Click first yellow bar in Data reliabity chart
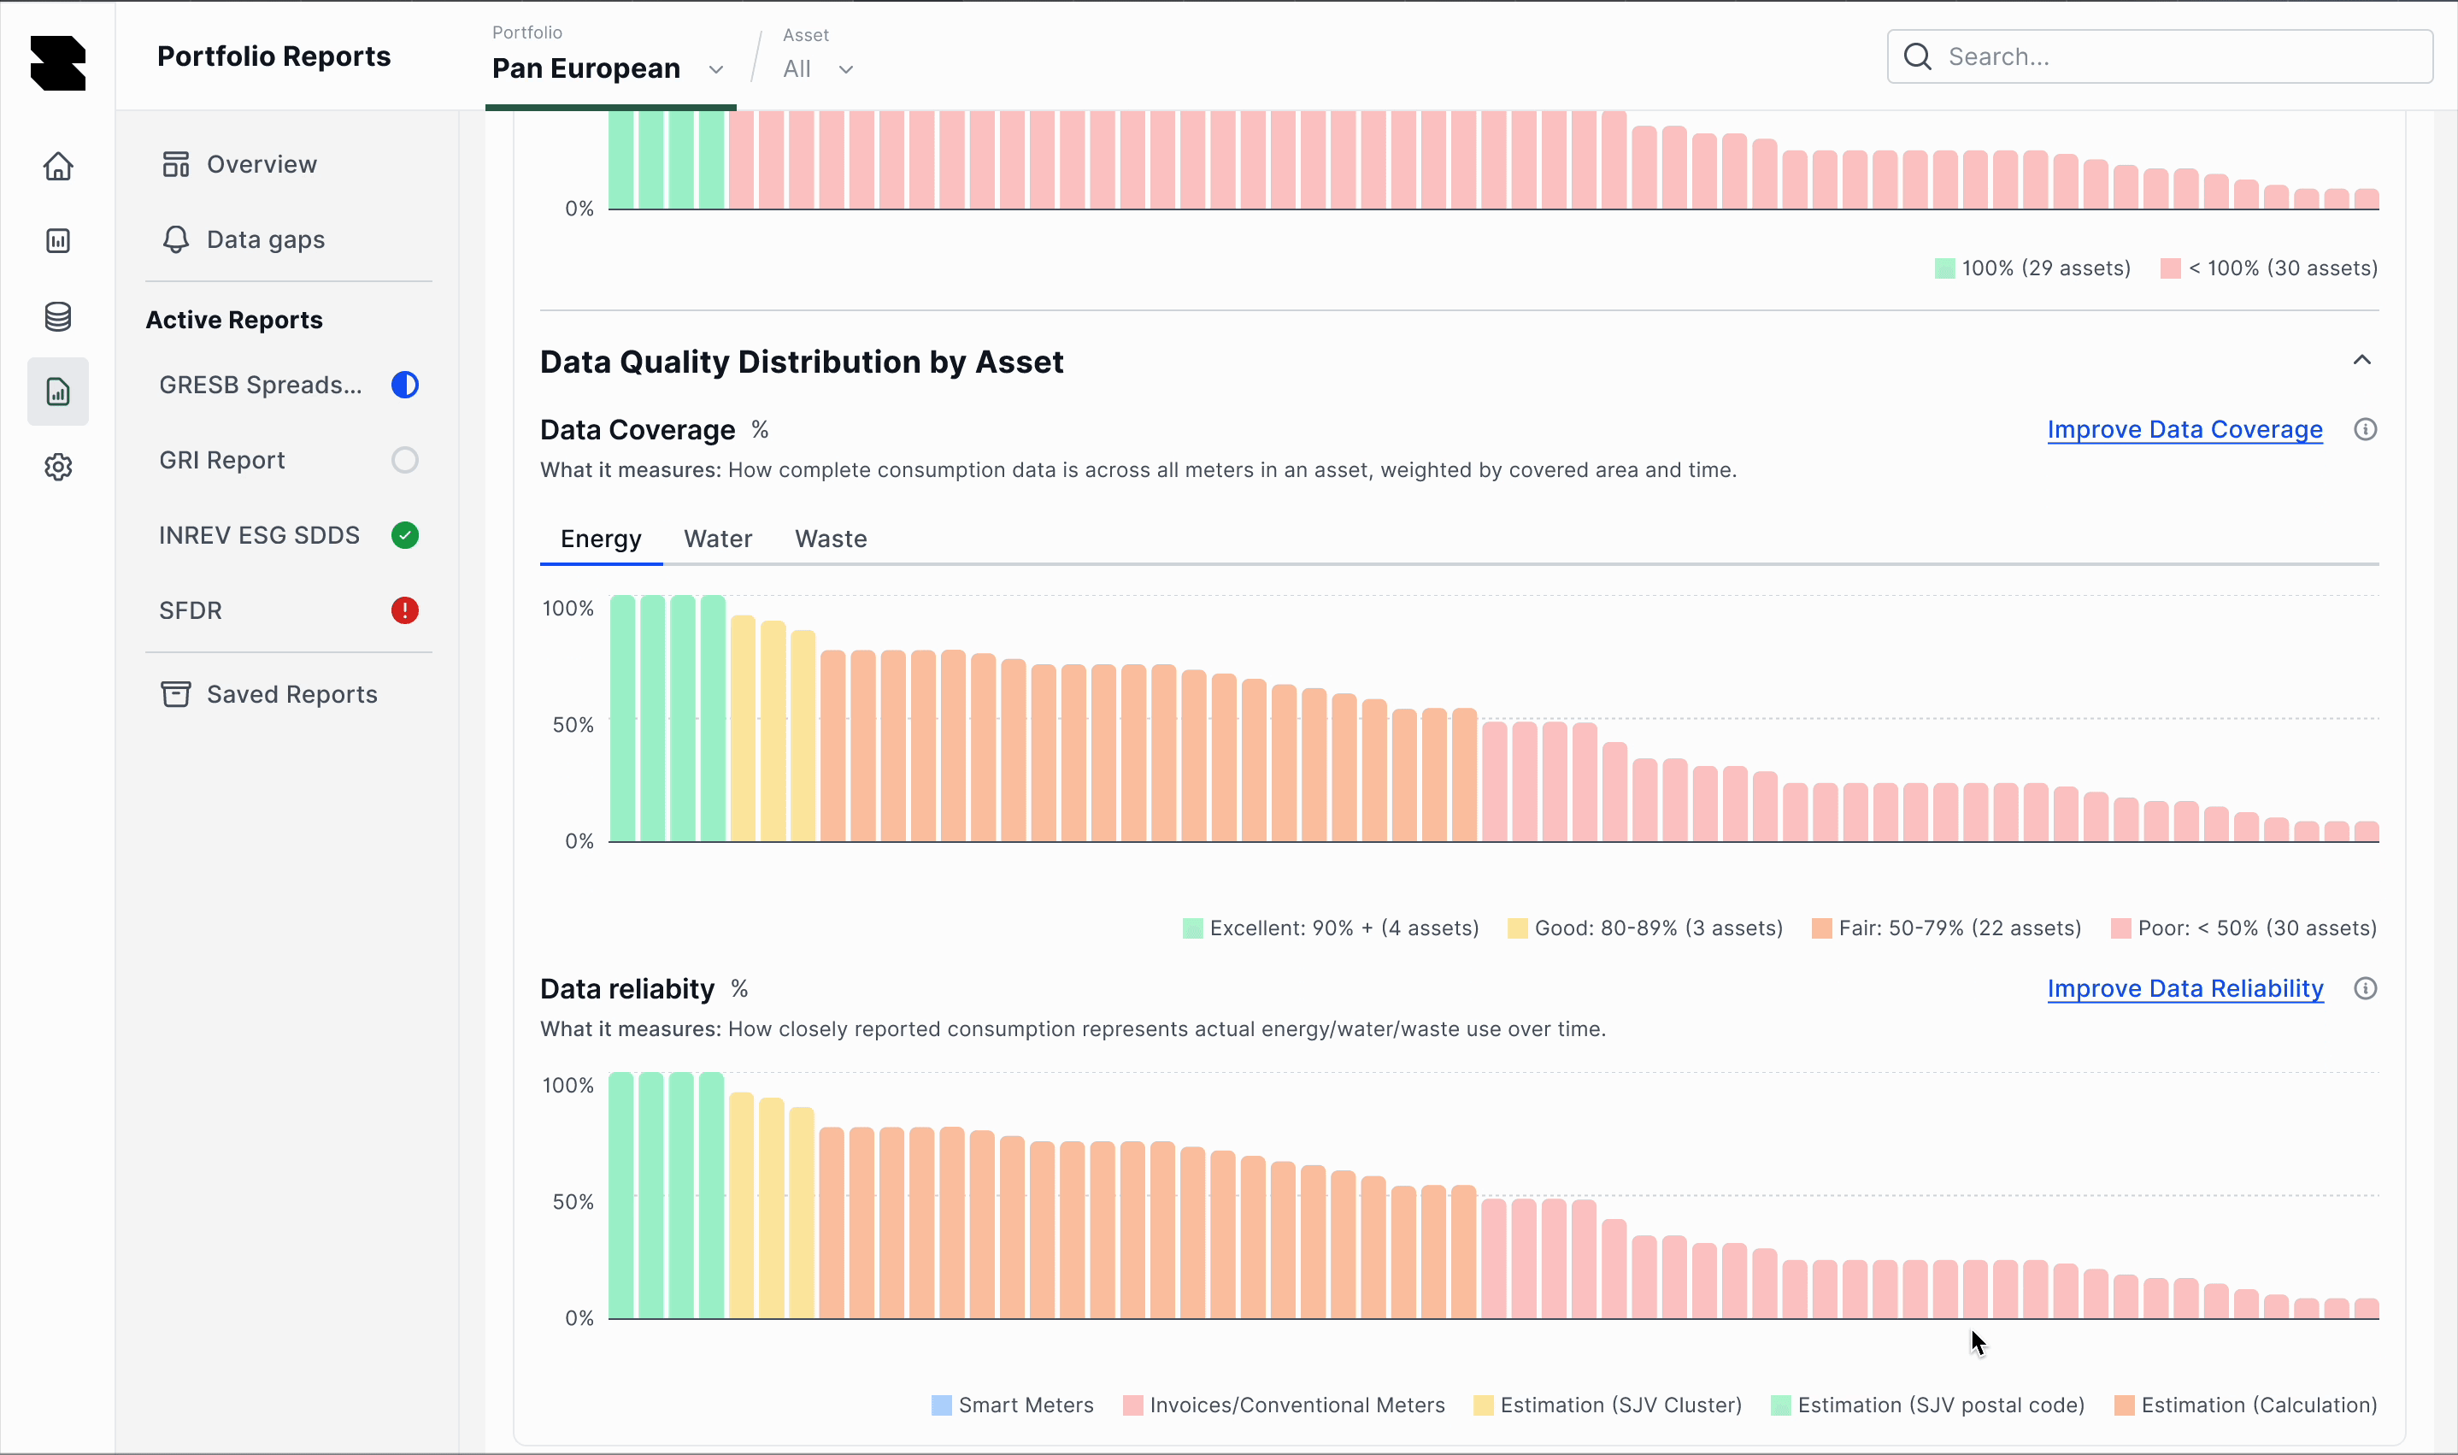Screen dimensions: 2458x1455 (x=742, y=1205)
